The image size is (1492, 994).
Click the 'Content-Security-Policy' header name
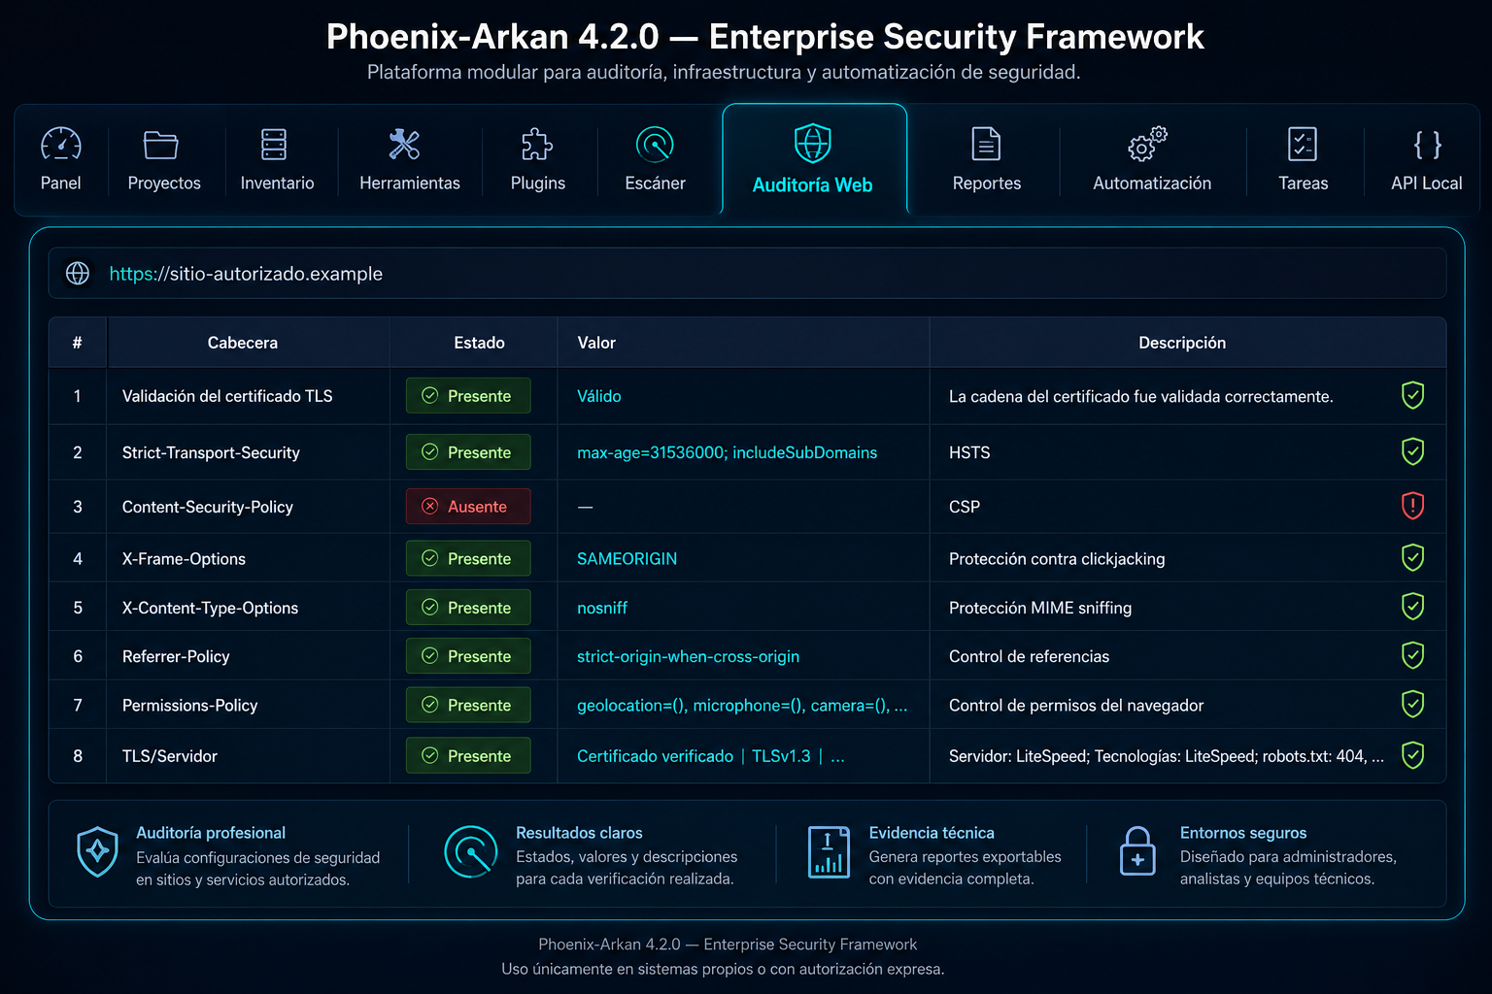coord(208,507)
